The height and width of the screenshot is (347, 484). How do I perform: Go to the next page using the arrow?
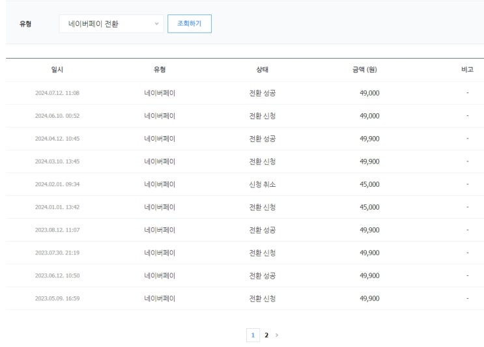[277, 335]
